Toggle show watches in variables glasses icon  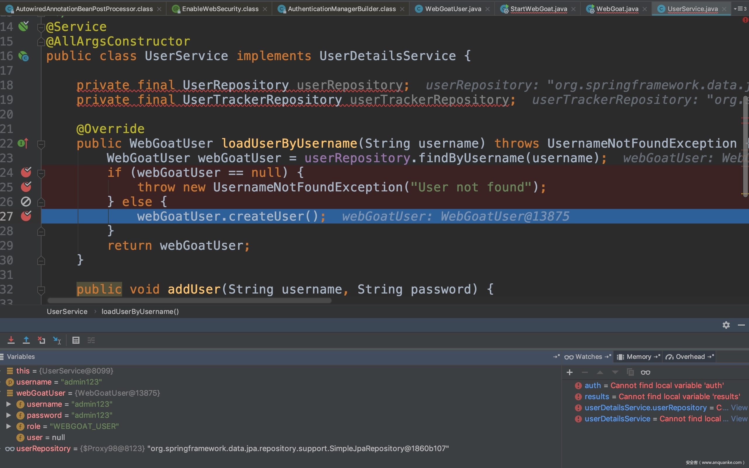(646, 372)
